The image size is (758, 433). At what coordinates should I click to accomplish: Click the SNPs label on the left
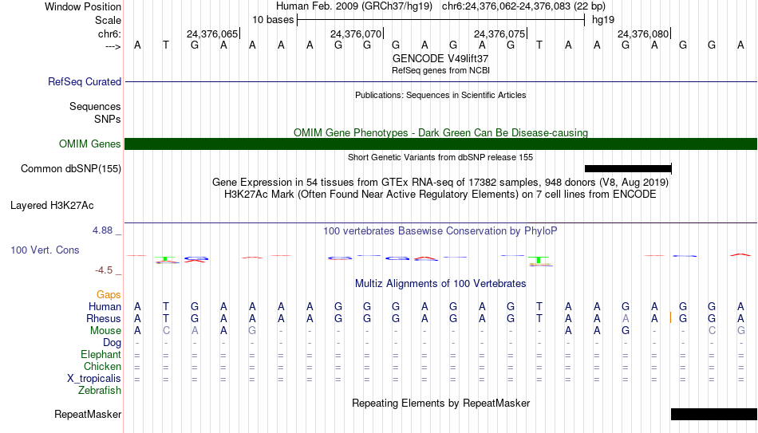[x=108, y=119]
